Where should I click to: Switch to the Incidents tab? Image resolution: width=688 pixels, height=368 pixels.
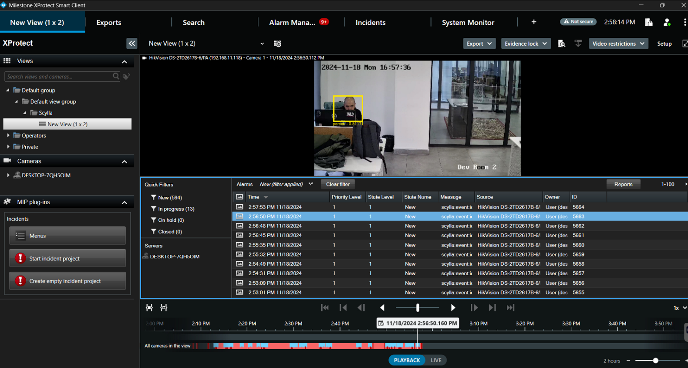[370, 23]
